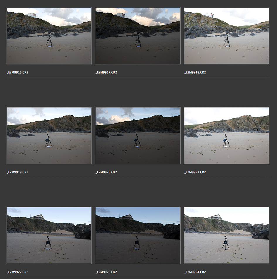Select the _E2M9917.CR2 filename text
277x279 pixels.
106,72
